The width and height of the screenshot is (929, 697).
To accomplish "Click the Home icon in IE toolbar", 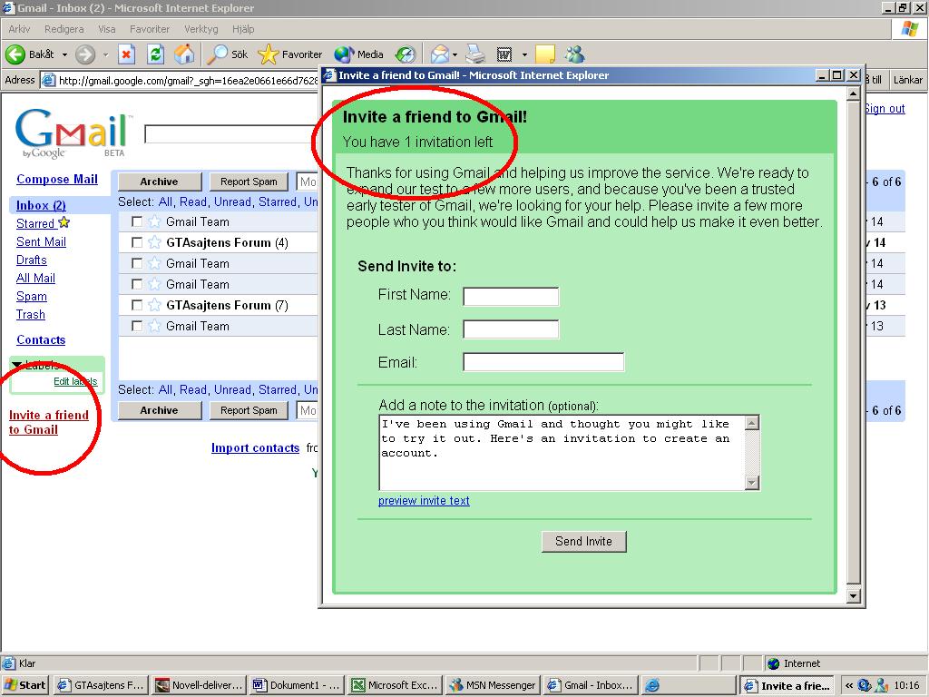I will point(184,54).
